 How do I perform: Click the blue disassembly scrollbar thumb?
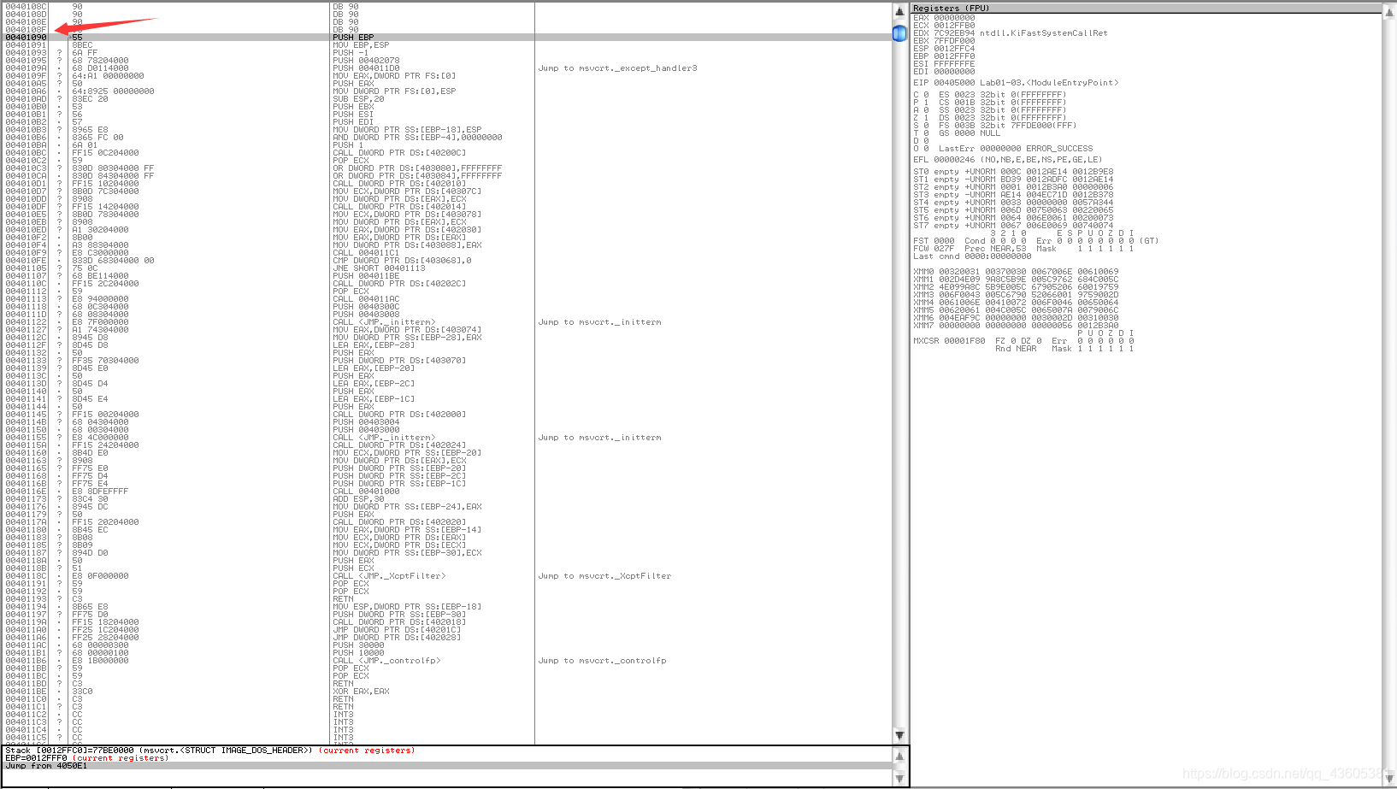899,33
